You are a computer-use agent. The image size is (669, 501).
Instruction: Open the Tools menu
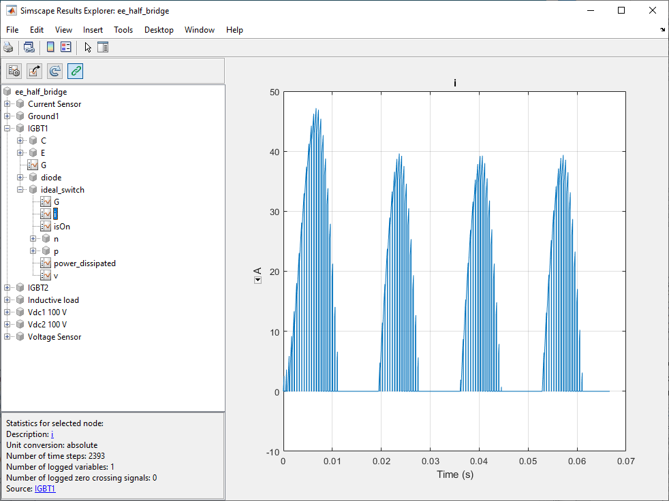point(123,30)
